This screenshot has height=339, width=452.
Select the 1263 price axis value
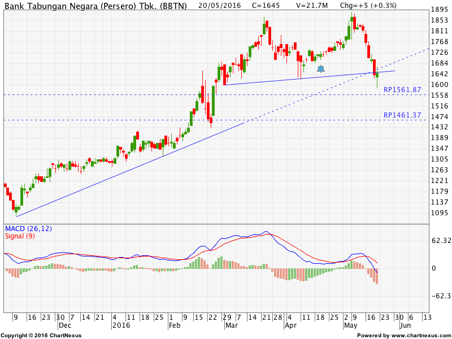(x=440, y=170)
